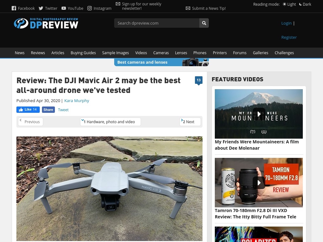Open the Facebook social link
This screenshot has width=323, height=242.
click(23, 8)
